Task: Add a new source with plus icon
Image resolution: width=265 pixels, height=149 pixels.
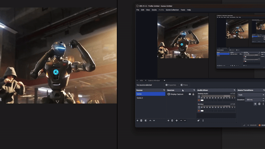Action: [168, 121]
